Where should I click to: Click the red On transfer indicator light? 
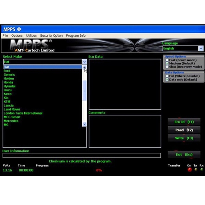coord(189,170)
